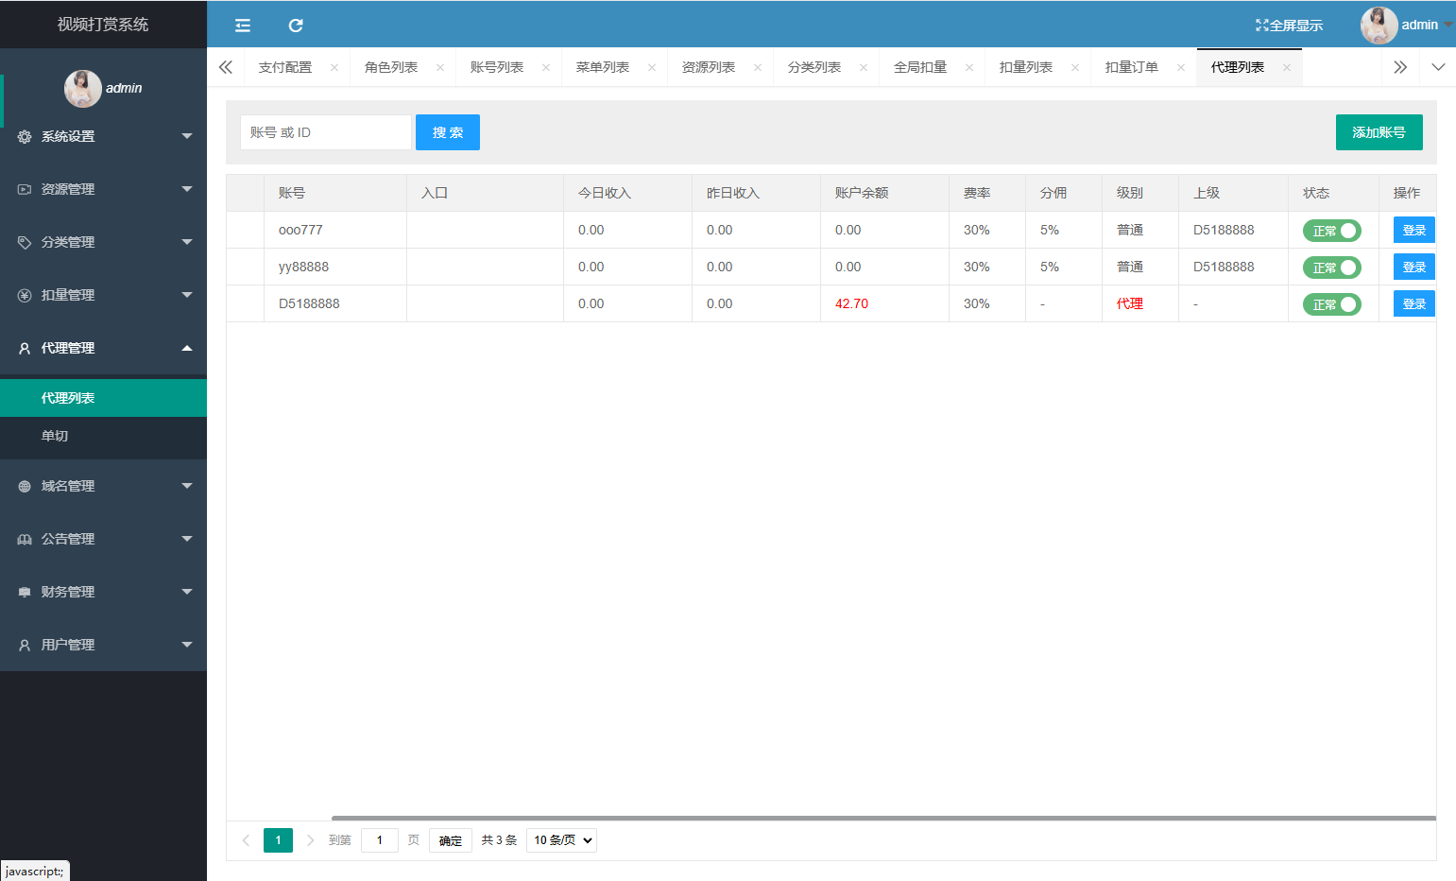
Task: Click 登录 button for yy88888
Action: pos(1414,268)
